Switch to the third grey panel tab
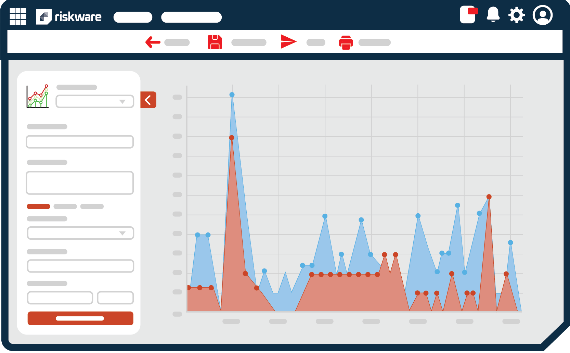Image resolution: width=570 pixels, height=353 pixels. [x=92, y=206]
